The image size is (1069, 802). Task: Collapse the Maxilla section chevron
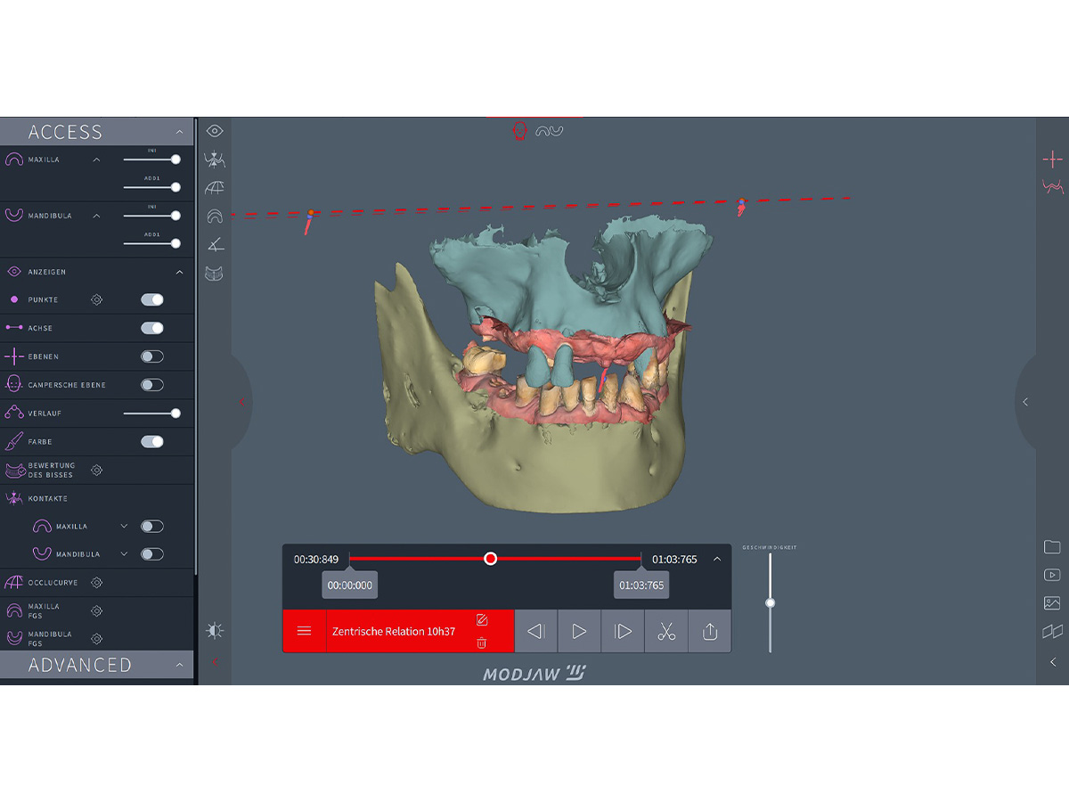97,160
